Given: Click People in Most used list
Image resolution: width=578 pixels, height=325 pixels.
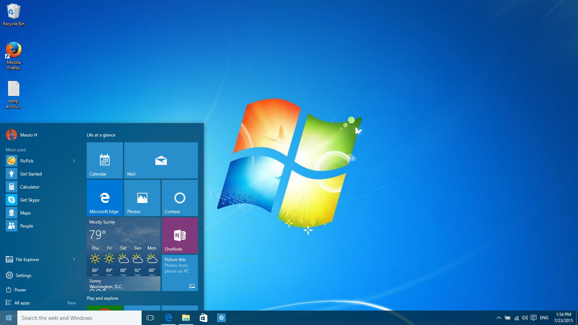Looking at the screenshot, I should click(26, 225).
